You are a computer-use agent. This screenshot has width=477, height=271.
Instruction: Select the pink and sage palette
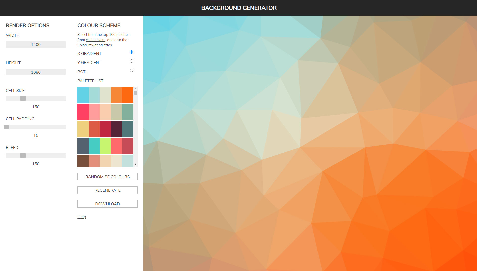[x=105, y=112]
